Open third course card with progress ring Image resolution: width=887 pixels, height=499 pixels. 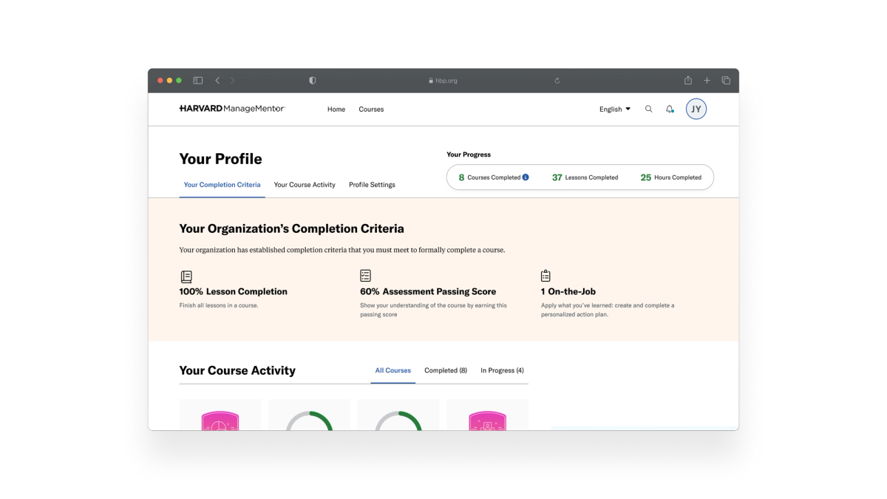click(398, 415)
